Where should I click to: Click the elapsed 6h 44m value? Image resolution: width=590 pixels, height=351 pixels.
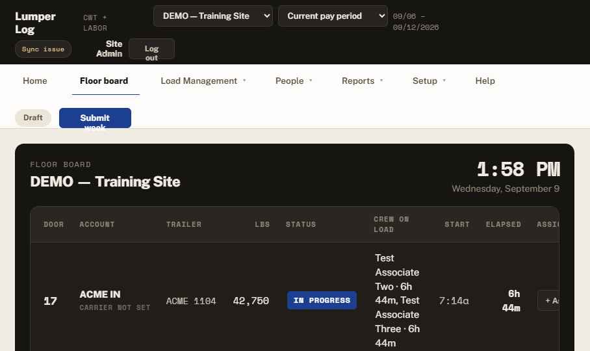pos(511,300)
